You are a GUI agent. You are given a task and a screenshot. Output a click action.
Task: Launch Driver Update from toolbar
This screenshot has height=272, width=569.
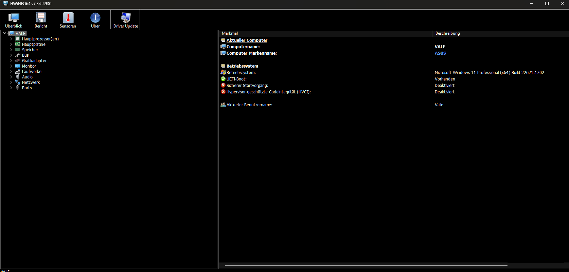(x=126, y=20)
